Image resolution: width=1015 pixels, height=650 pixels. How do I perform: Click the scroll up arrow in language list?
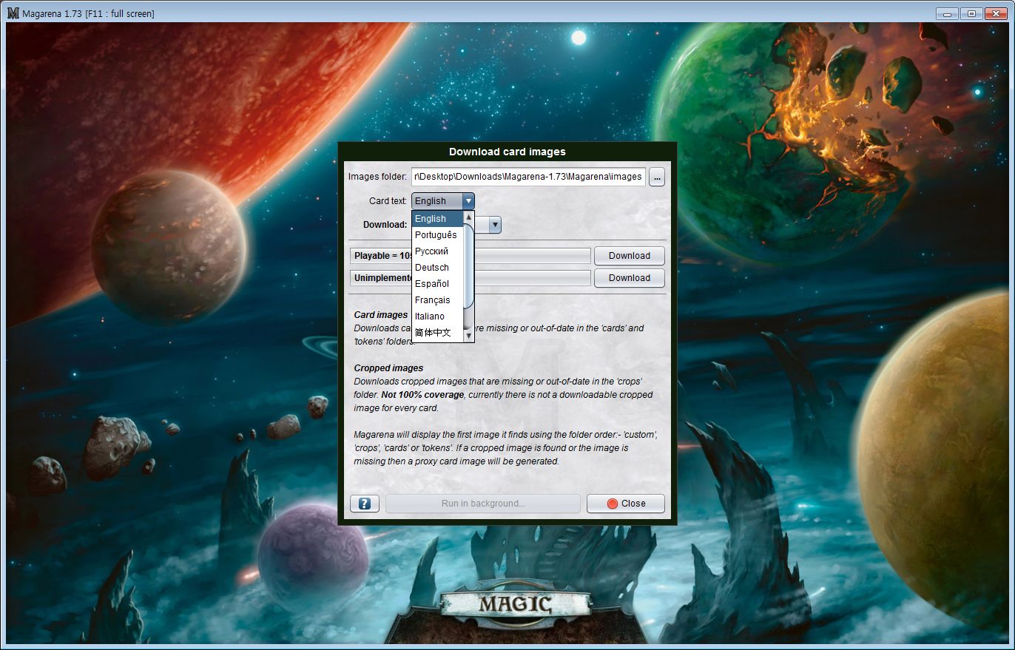click(468, 217)
